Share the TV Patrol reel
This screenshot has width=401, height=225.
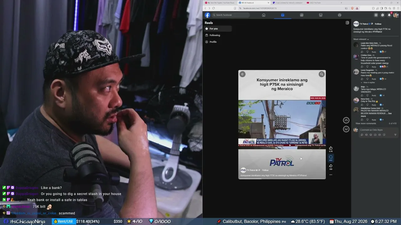pyautogui.click(x=331, y=166)
